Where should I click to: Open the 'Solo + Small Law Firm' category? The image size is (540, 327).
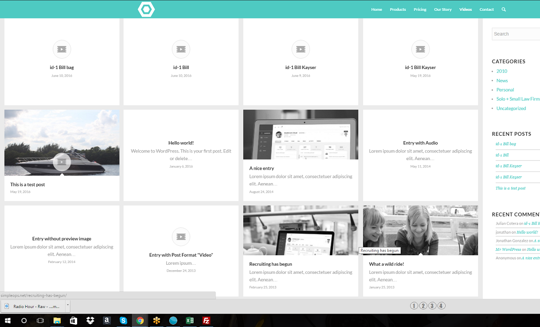click(x=517, y=99)
